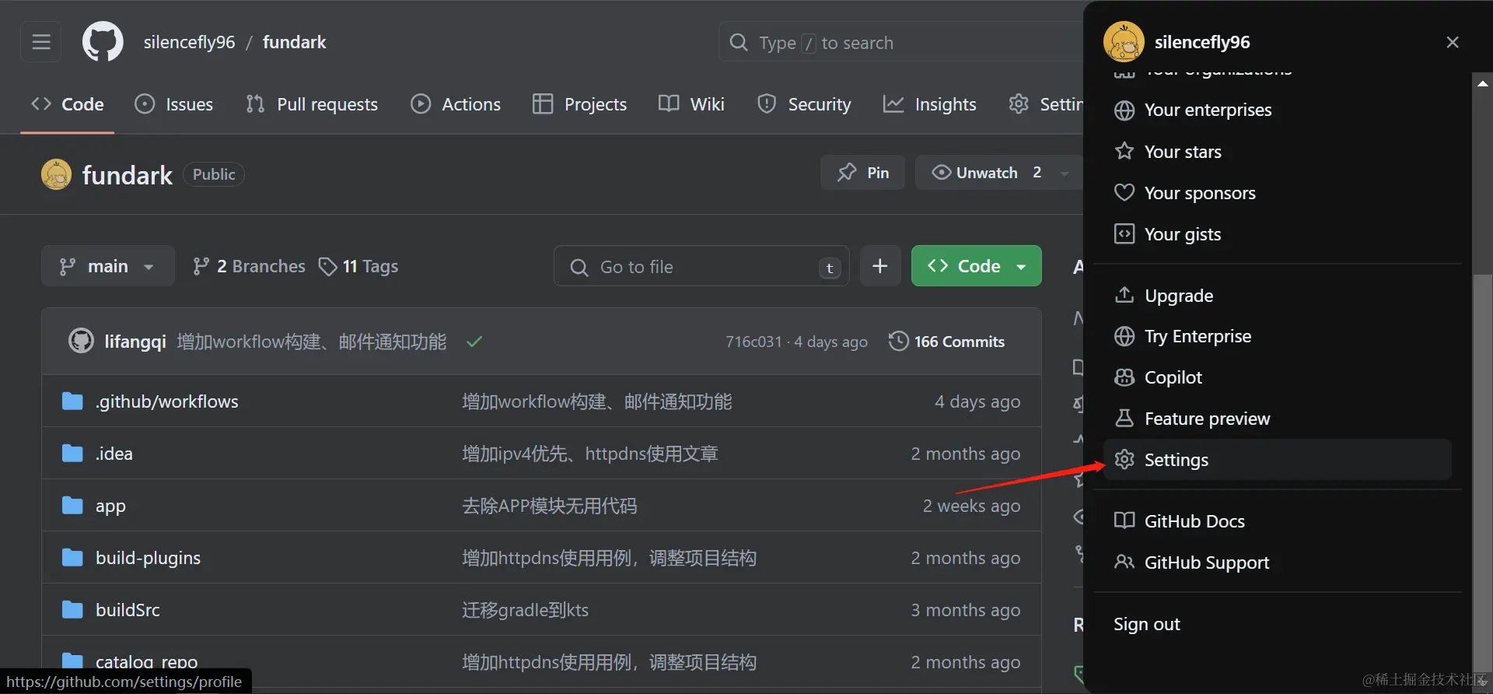Select Your stars menu item
Screen dimensions: 1493x694
coord(1278,152)
